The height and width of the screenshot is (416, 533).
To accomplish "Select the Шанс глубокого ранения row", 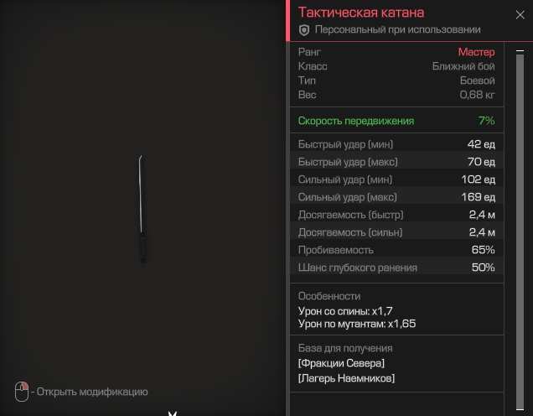I will coord(396,268).
